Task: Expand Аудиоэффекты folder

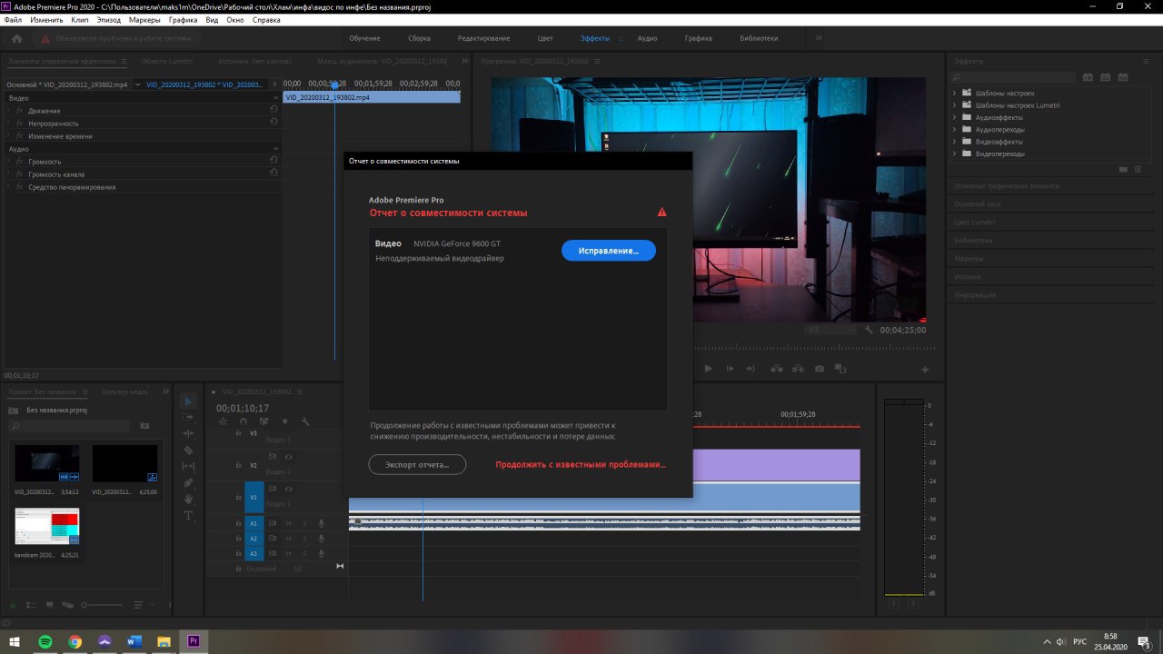Action: (954, 117)
